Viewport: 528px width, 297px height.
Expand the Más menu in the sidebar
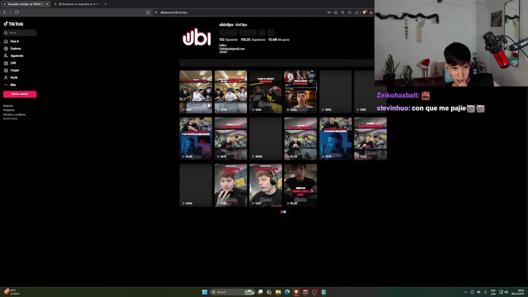click(x=10, y=85)
